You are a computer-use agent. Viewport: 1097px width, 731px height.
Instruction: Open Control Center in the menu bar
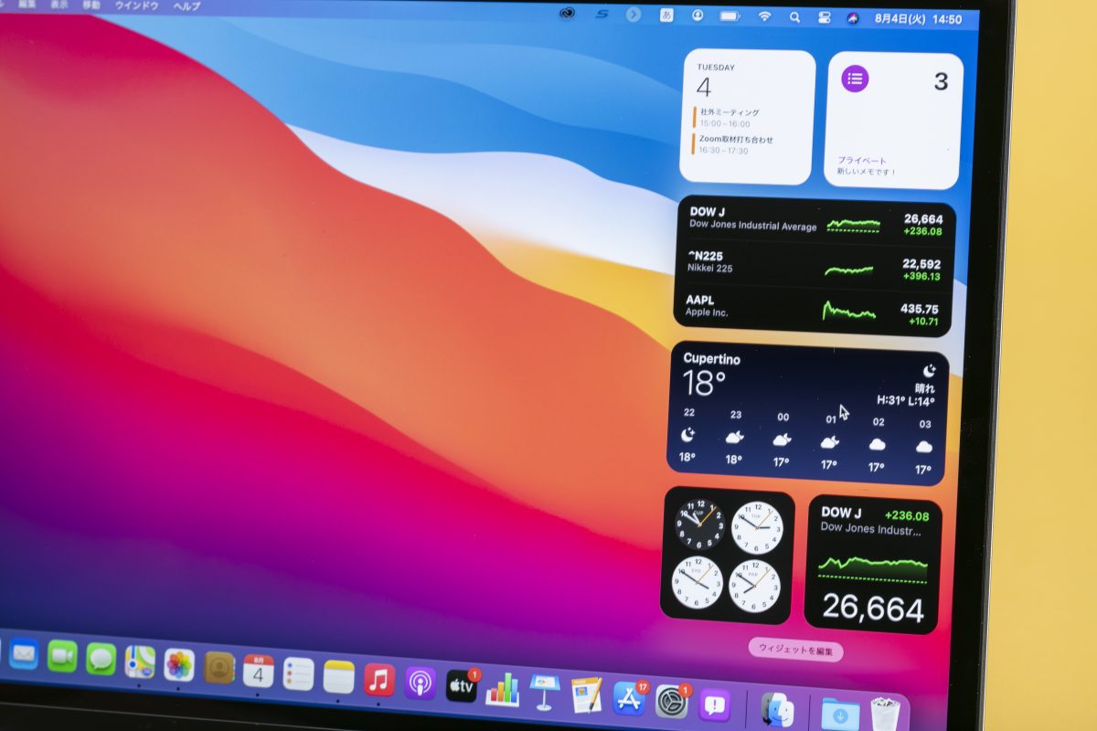tap(824, 17)
